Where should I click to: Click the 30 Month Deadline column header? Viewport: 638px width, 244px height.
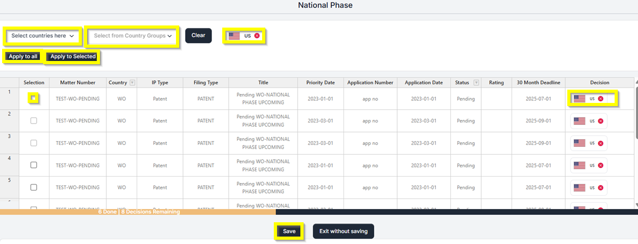point(538,83)
